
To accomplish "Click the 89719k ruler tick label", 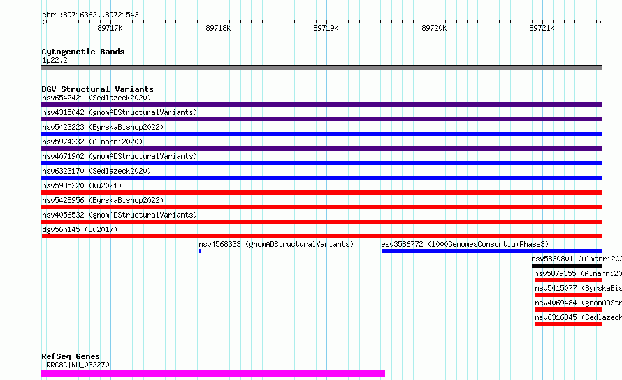I will (x=326, y=28).
